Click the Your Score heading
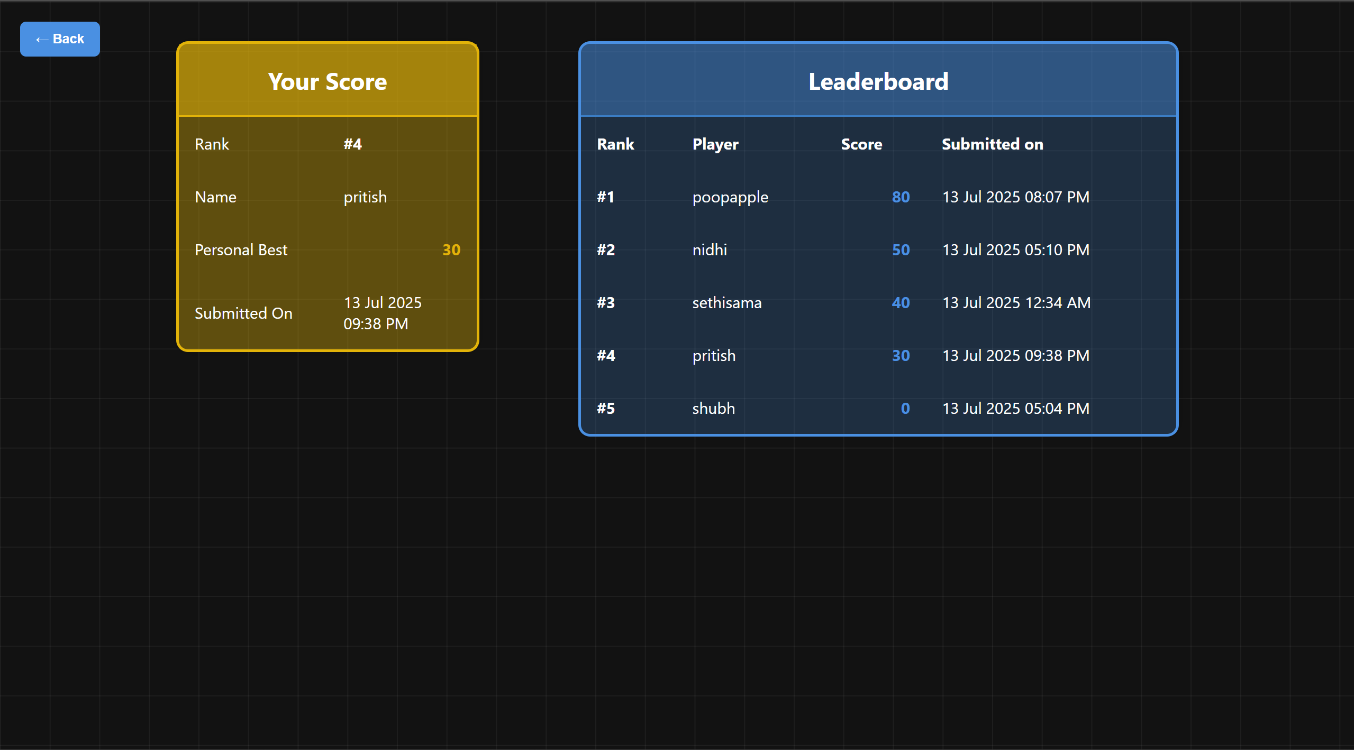 coord(328,82)
